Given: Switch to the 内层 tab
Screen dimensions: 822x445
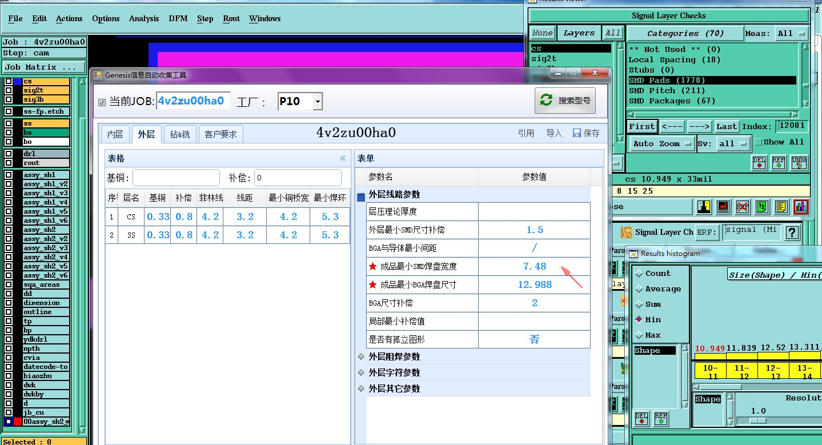Looking at the screenshot, I should [115, 134].
